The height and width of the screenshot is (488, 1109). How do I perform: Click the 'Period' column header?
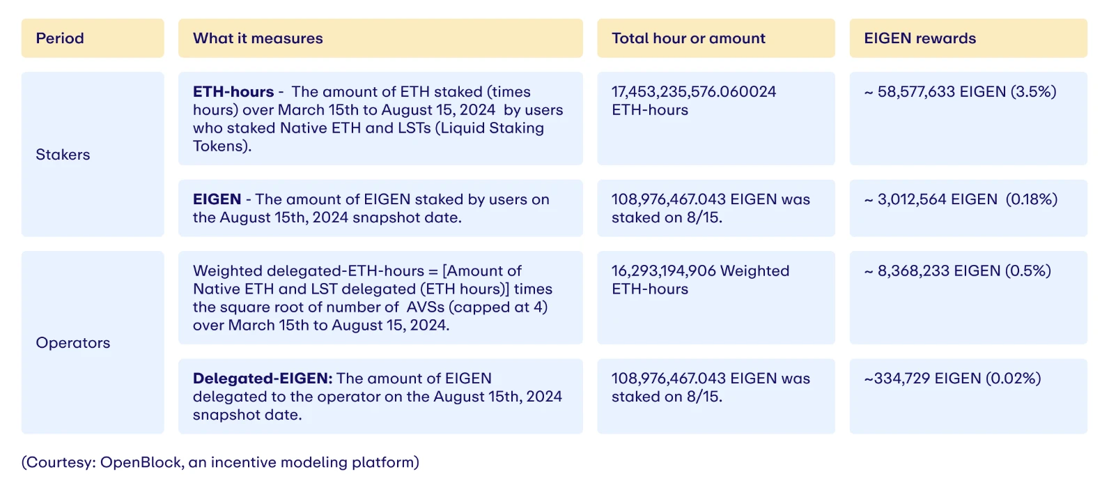[x=60, y=38]
